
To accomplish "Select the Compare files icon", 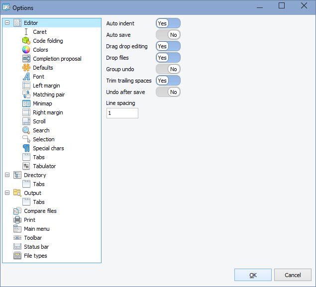I will 17,211.
